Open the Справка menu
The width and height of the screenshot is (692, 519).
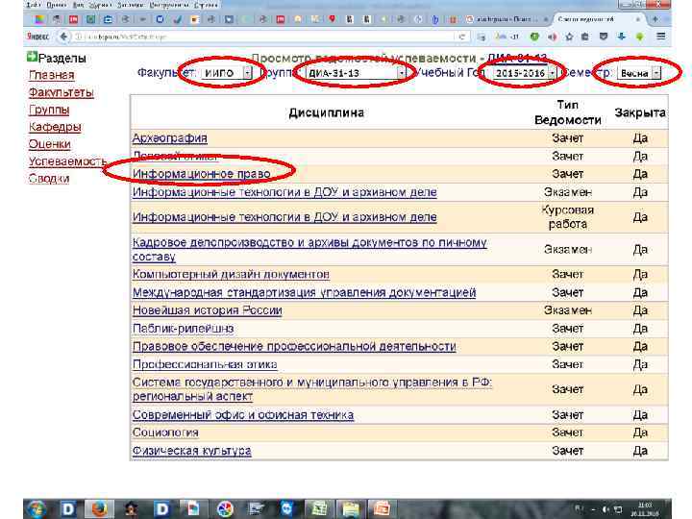(x=206, y=5)
